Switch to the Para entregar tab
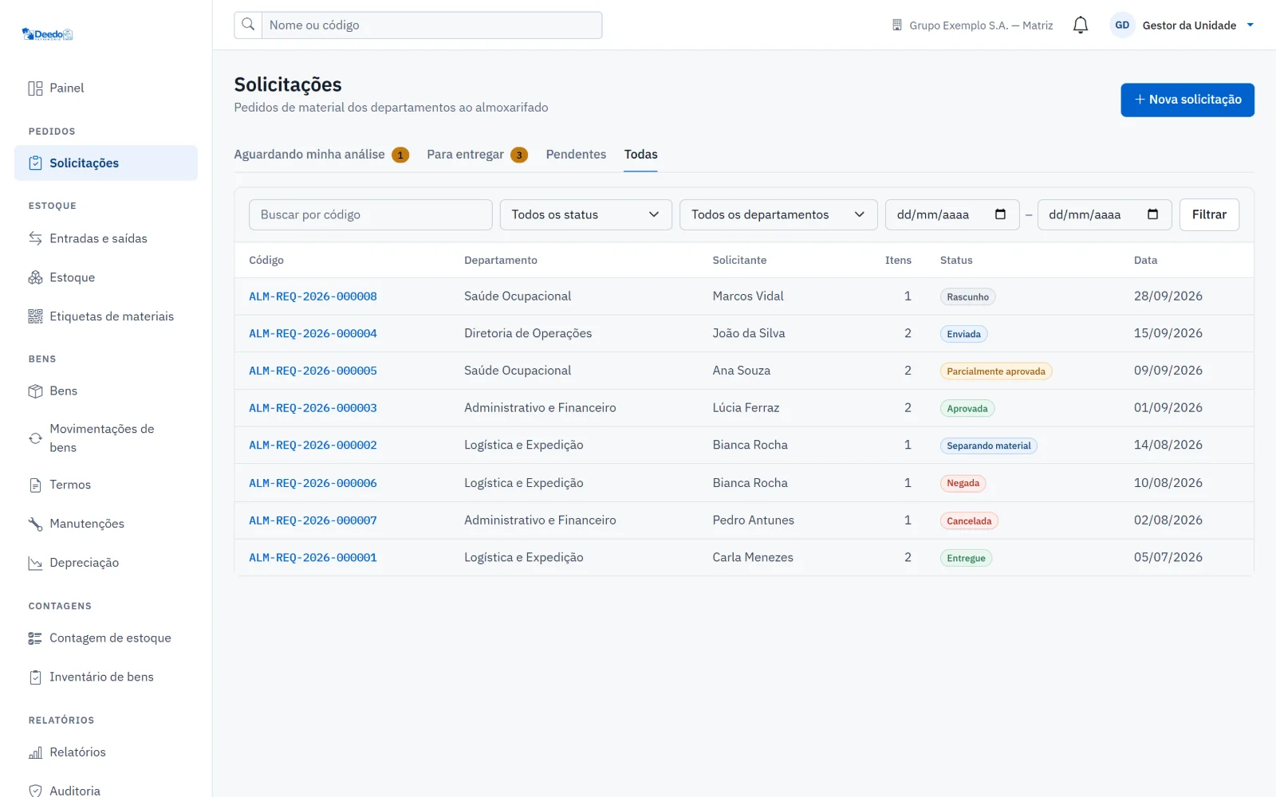The image size is (1276, 797). click(477, 155)
